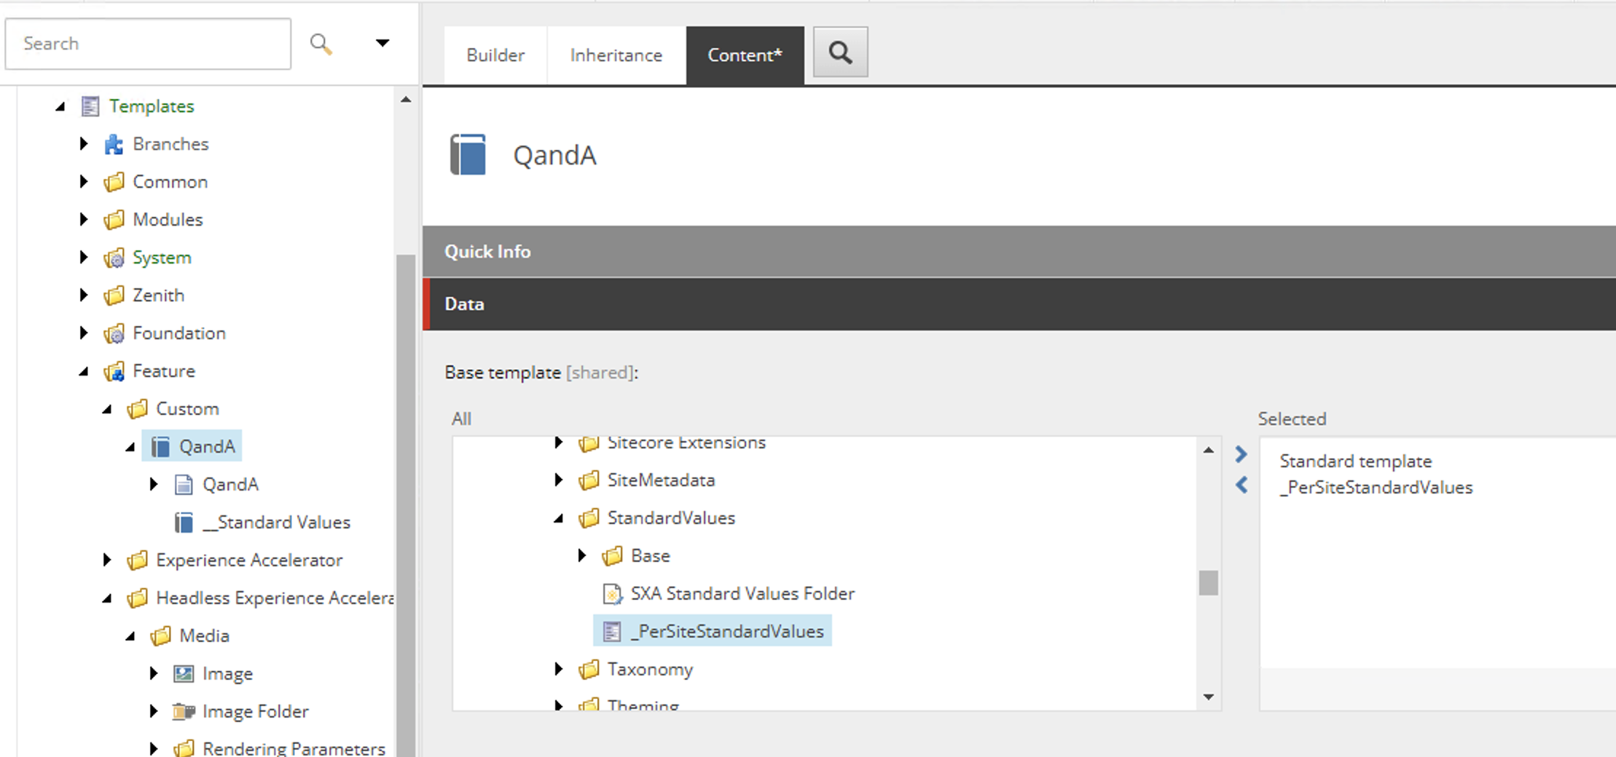Remove selected template with left arrow
This screenshot has width=1616, height=757.
tap(1242, 485)
